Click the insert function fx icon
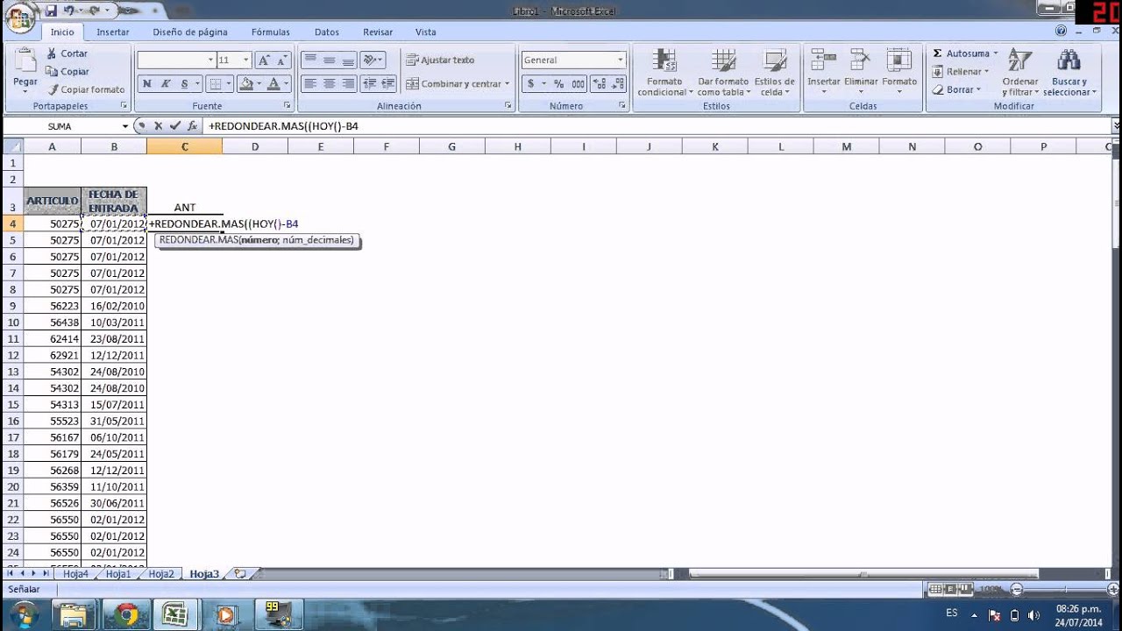1122x631 pixels. (x=192, y=126)
